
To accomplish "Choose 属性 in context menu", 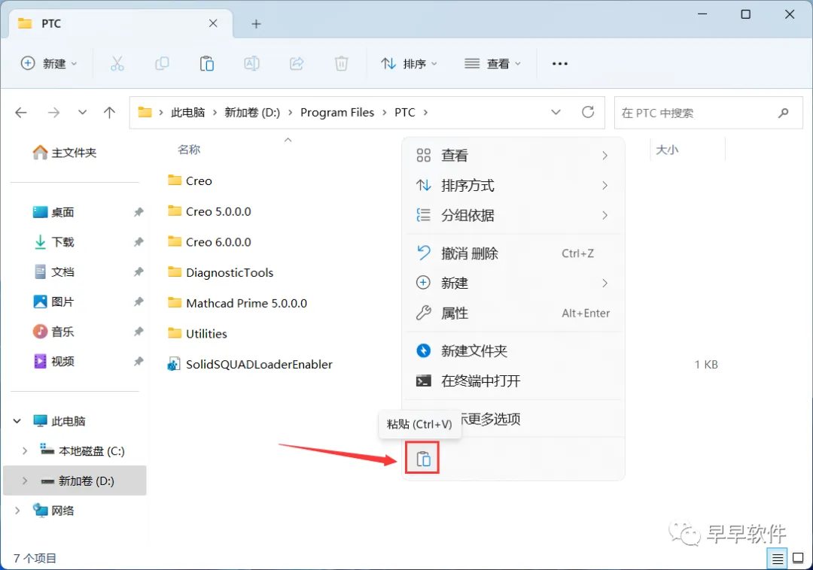I will pos(513,314).
